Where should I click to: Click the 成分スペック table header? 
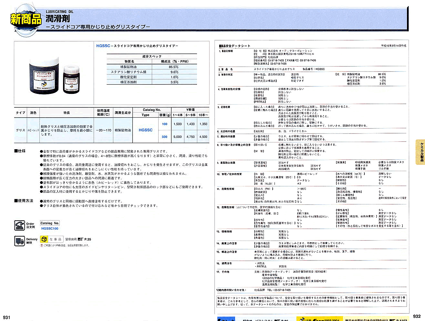coord(152,56)
